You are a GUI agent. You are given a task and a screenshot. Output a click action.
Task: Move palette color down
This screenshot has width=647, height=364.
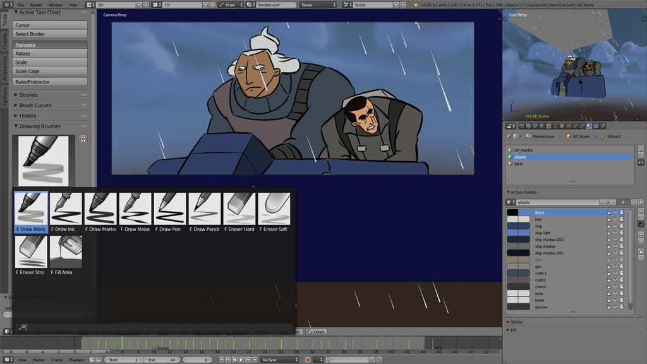(641, 241)
